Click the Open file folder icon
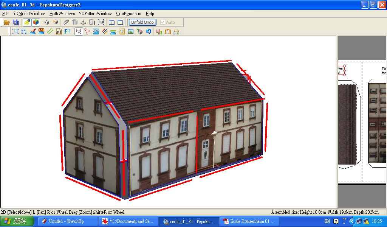Viewport: 387px width, 227px height. click(x=7, y=22)
